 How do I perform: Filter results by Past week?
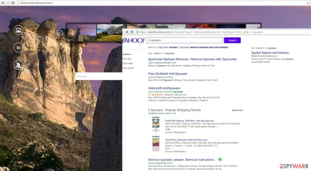pos(128,63)
